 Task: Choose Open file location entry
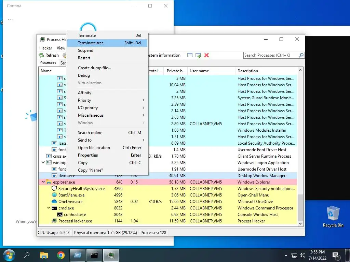point(107,148)
